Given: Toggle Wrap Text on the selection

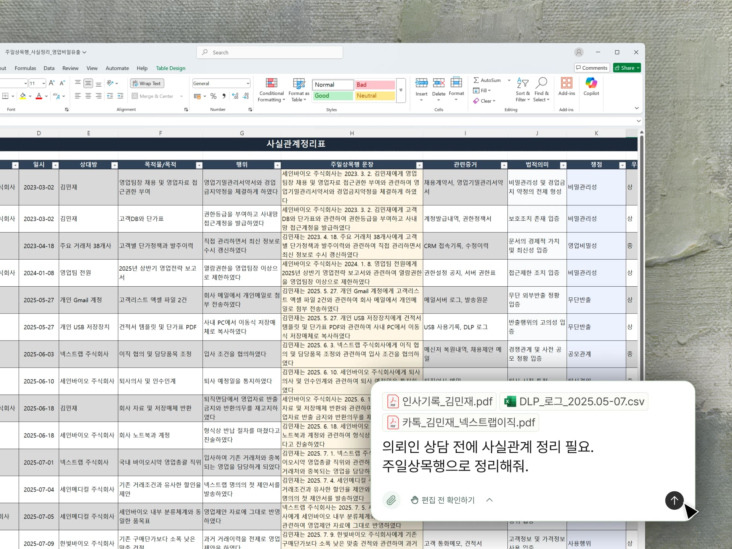Looking at the screenshot, I should coord(147,83).
